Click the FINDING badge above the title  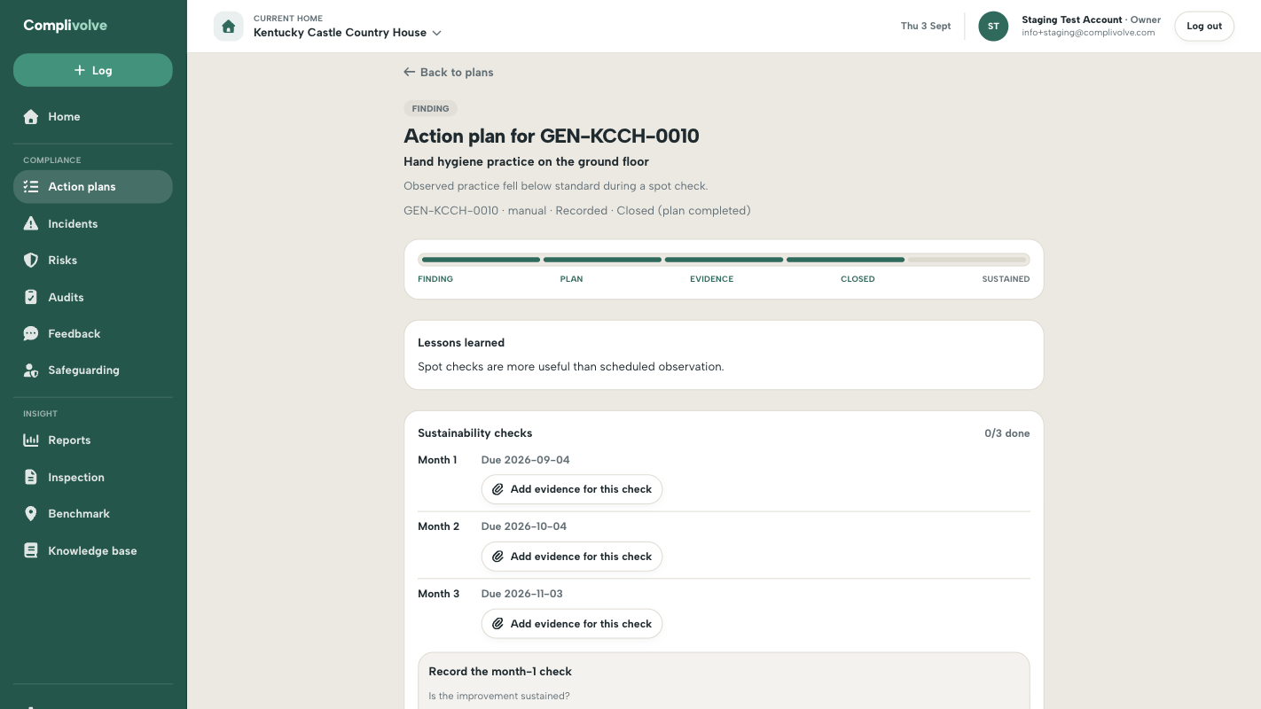pos(430,109)
